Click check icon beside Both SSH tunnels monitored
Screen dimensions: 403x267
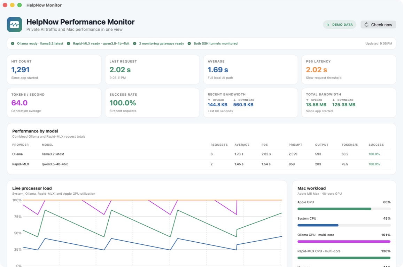pyautogui.click(x=189, y=43)
